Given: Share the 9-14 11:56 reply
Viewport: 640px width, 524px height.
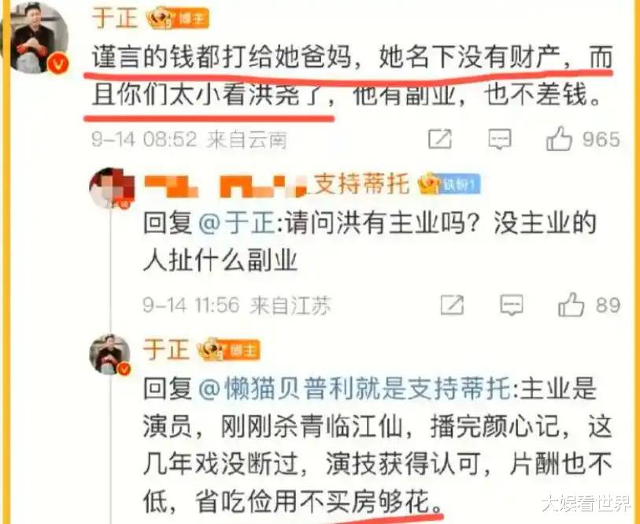Looking at the screenshot, I should click(x=452, y=304).
